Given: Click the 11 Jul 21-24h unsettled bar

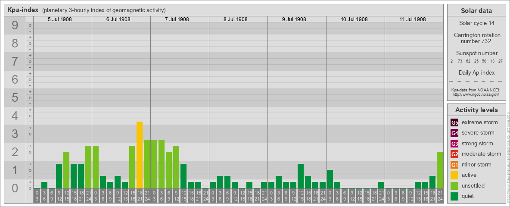Looking at the screenshot, I should (x=439, y=170).
